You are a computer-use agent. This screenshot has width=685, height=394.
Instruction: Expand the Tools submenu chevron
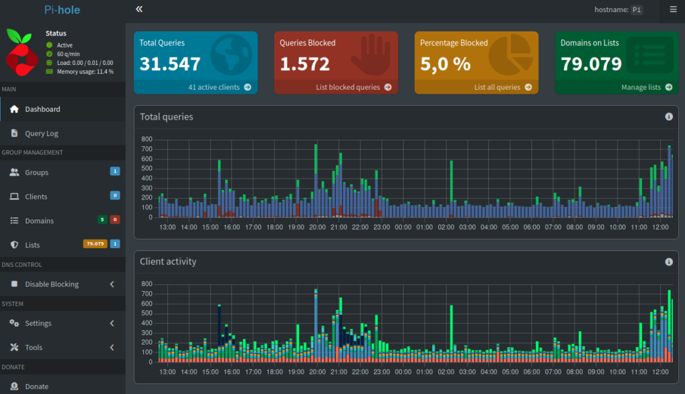pos(113,347)
